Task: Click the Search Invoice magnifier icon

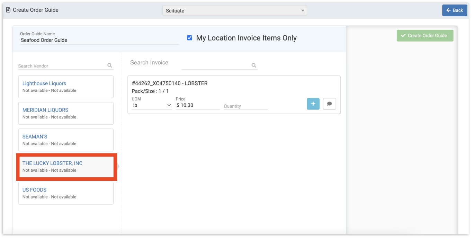Action: (254, 65)
